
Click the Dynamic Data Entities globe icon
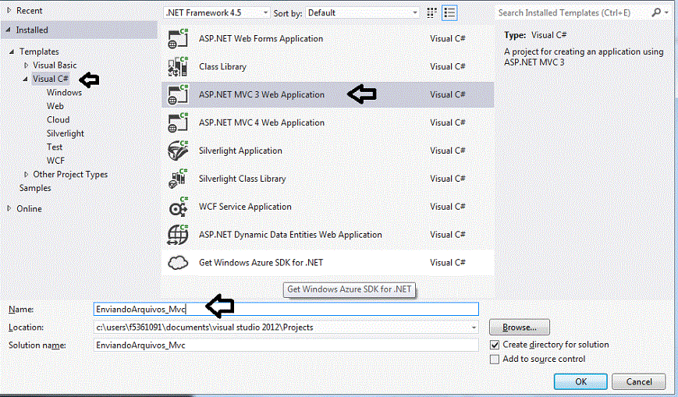pos(178,235)
